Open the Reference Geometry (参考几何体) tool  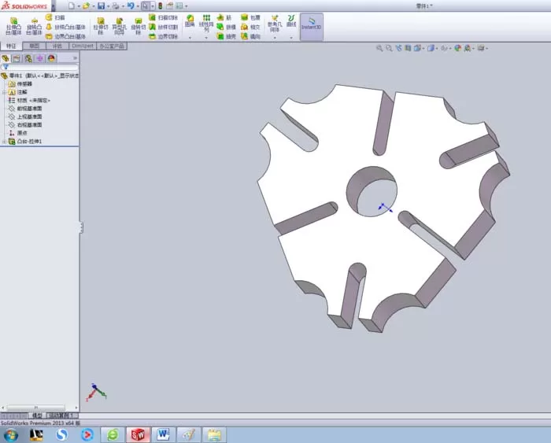click(275, 23)
